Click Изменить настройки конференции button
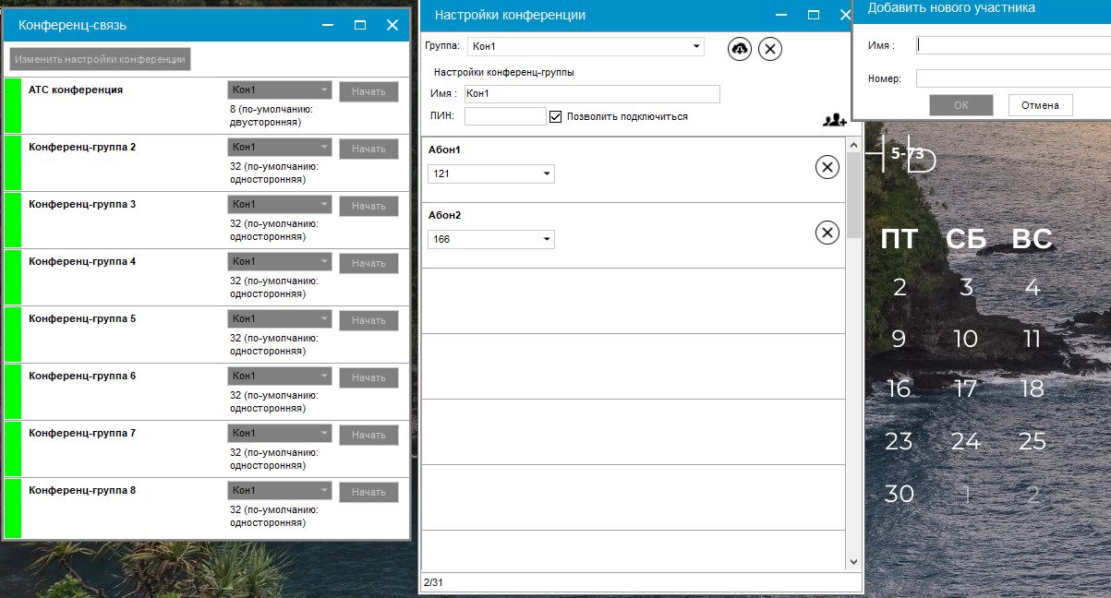 coord(101,59)
